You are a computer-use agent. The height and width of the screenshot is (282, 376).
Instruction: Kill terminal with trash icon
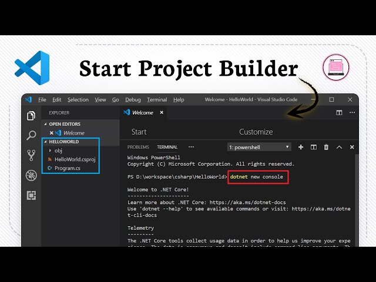point(326,147)
